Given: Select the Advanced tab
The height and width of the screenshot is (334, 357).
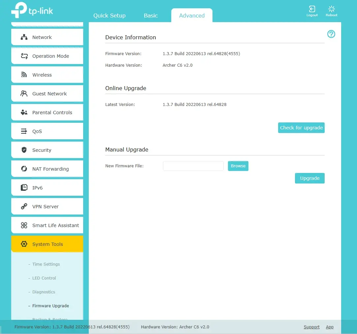Looking at the screenshot, I should click(x=192, y=15).
